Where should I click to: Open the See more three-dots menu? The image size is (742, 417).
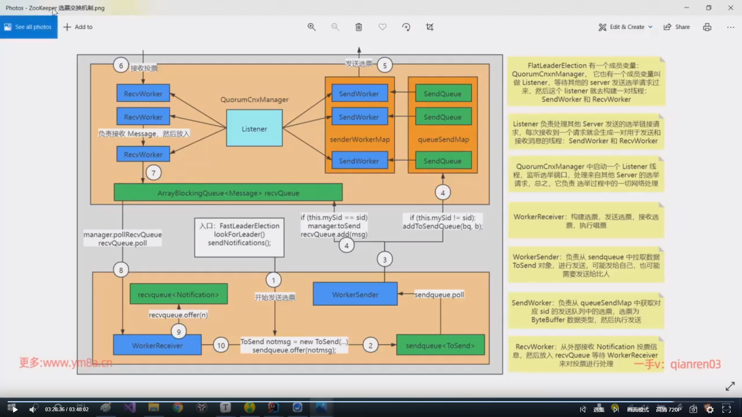tap(730, 27)
